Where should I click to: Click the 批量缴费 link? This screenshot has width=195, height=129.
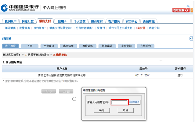(25, 28)
